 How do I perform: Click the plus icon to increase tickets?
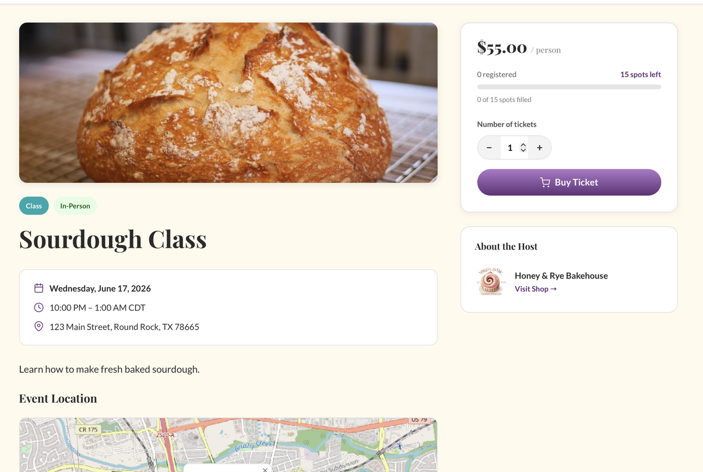pyautogui.click(x=539, y=147)
